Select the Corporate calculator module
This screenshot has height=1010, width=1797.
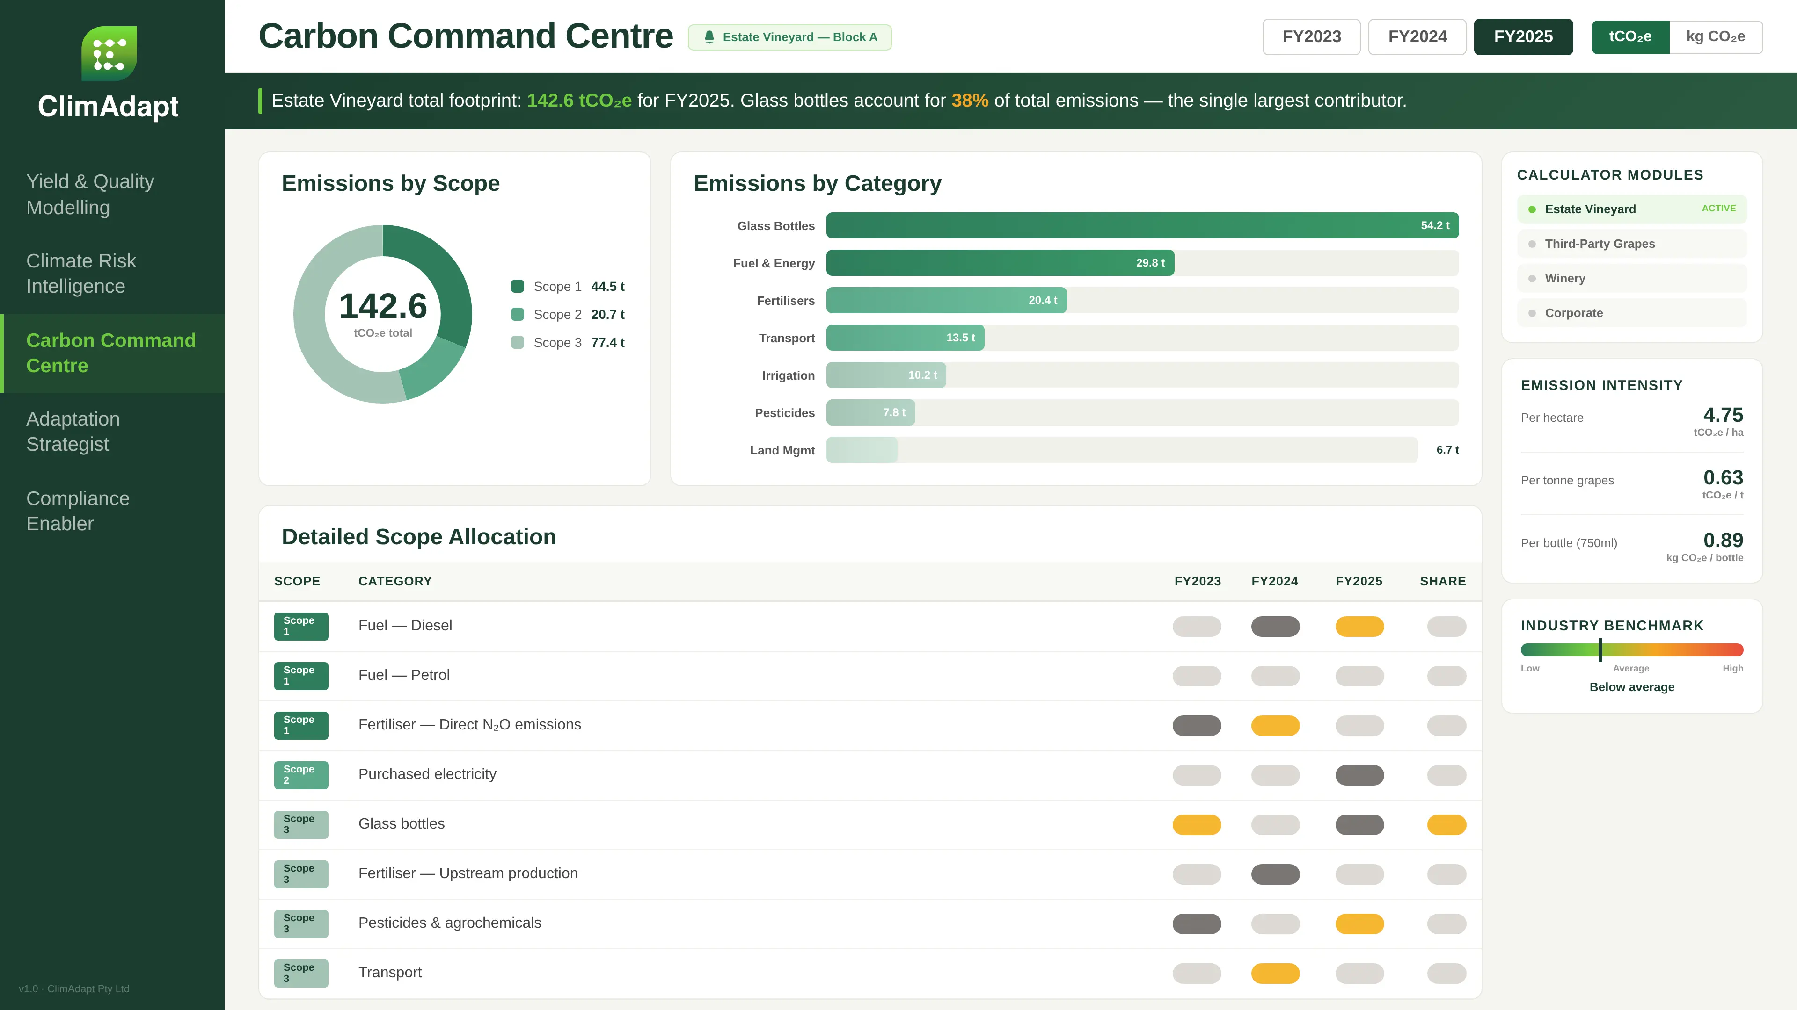1632,312
